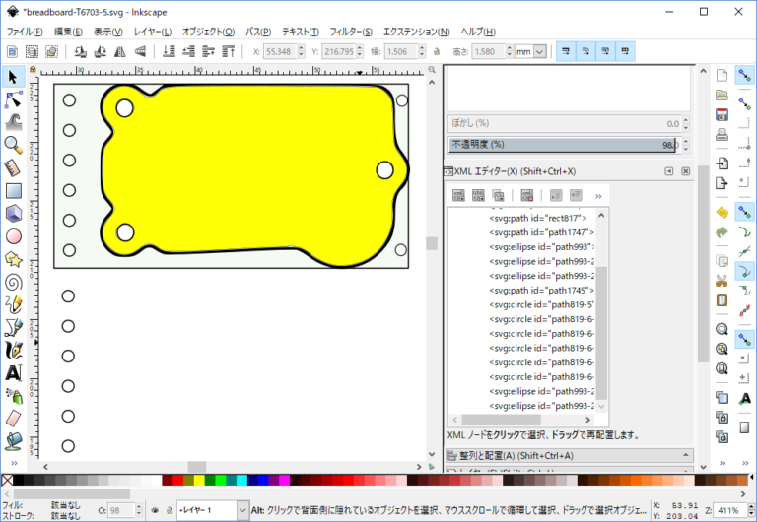Click the Undo arrow icon

coord(722,212)
